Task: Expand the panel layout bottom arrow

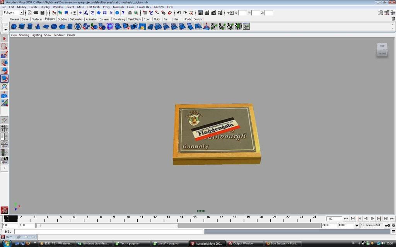Action: [4, 168]
